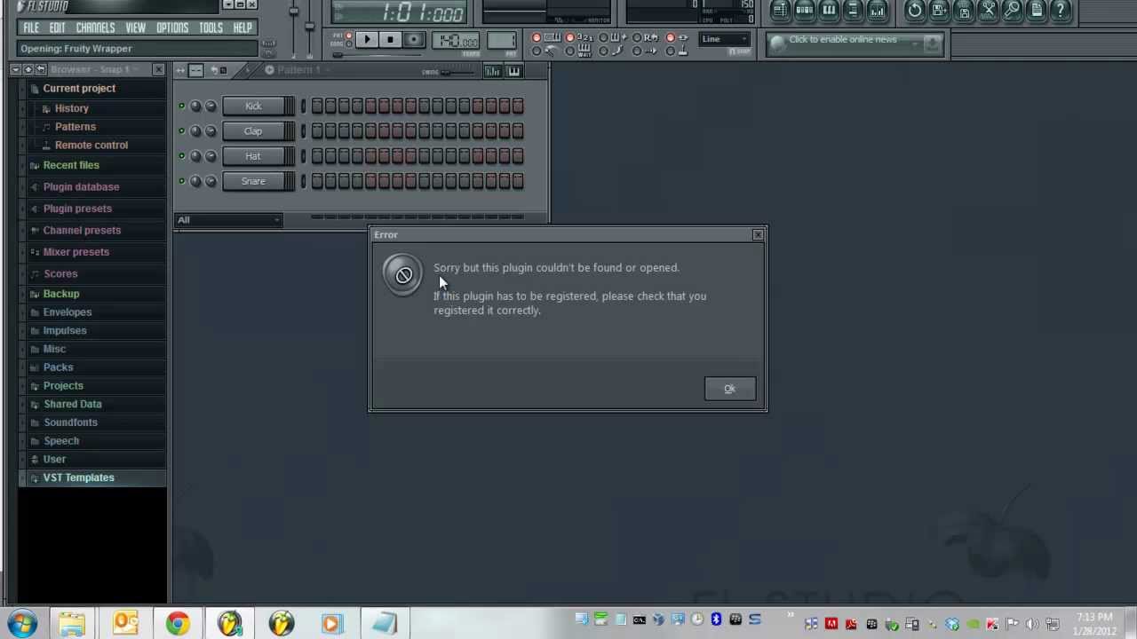Open the OPTIONS menu

pos(172,28)
